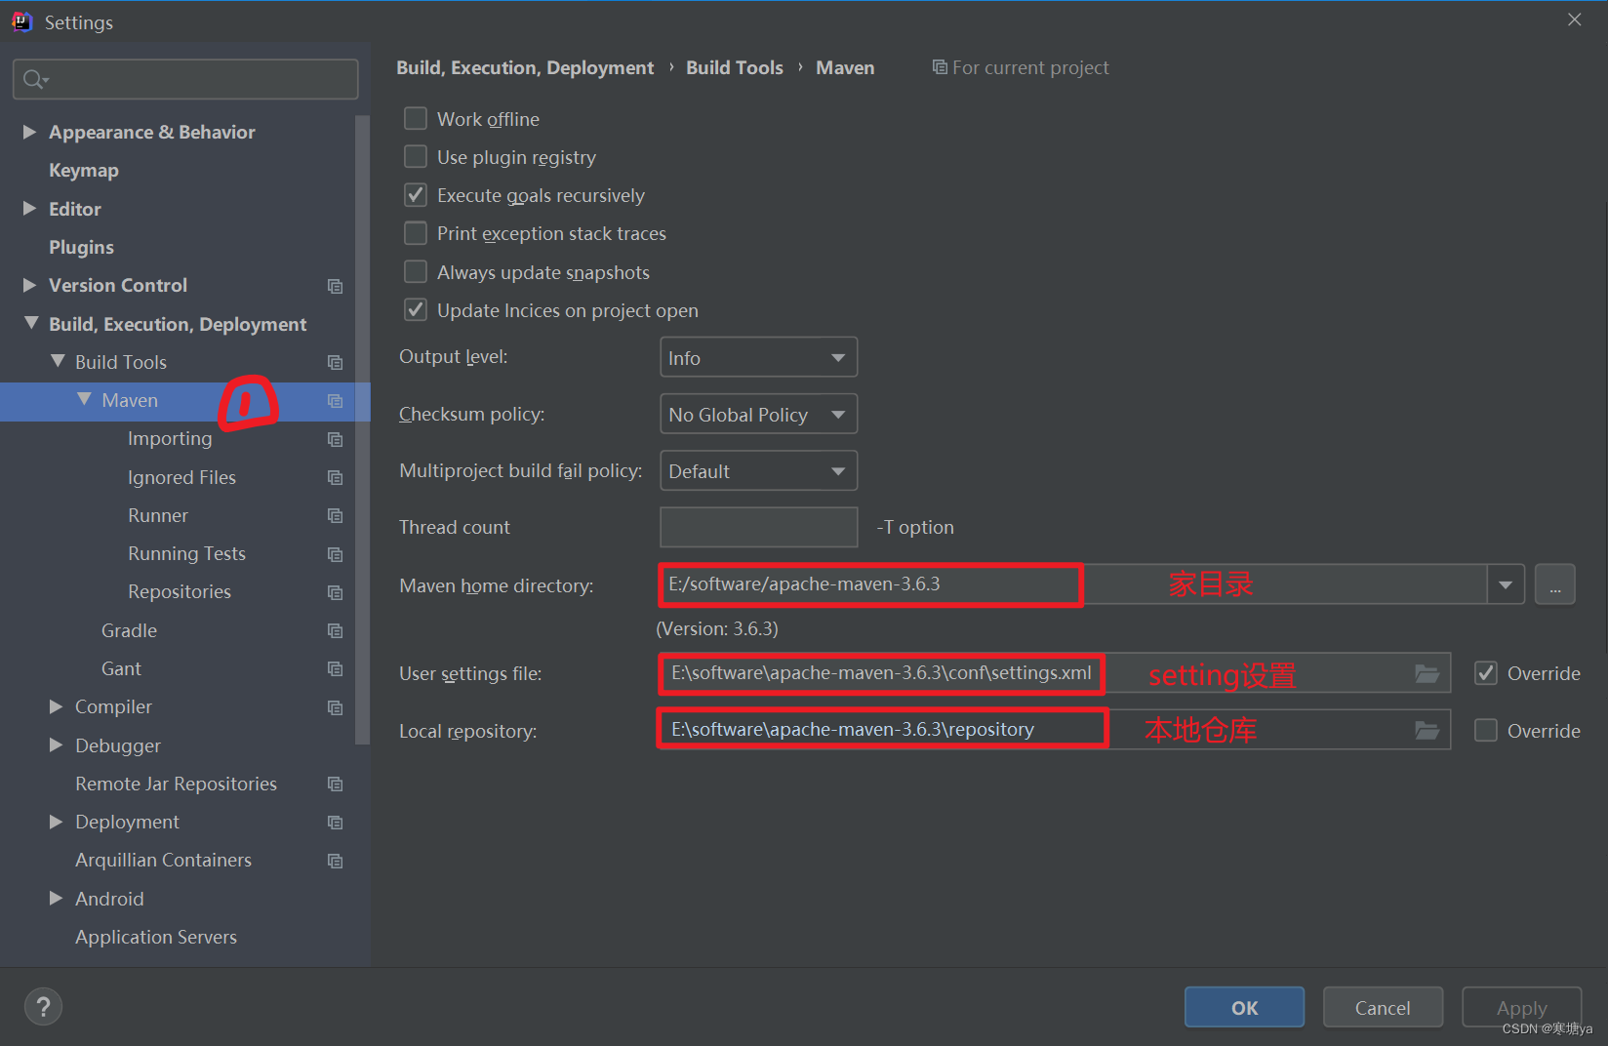1608x1046 pixels.
Task: Click the OK button
Action: 1244,1007
